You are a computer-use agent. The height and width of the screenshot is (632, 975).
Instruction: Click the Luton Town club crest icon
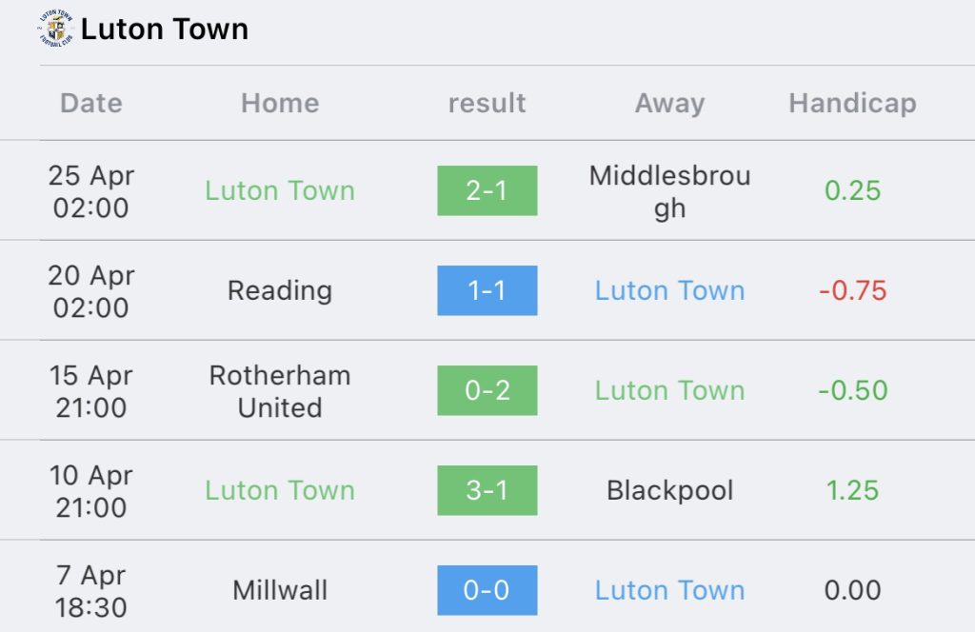[55, 29]
